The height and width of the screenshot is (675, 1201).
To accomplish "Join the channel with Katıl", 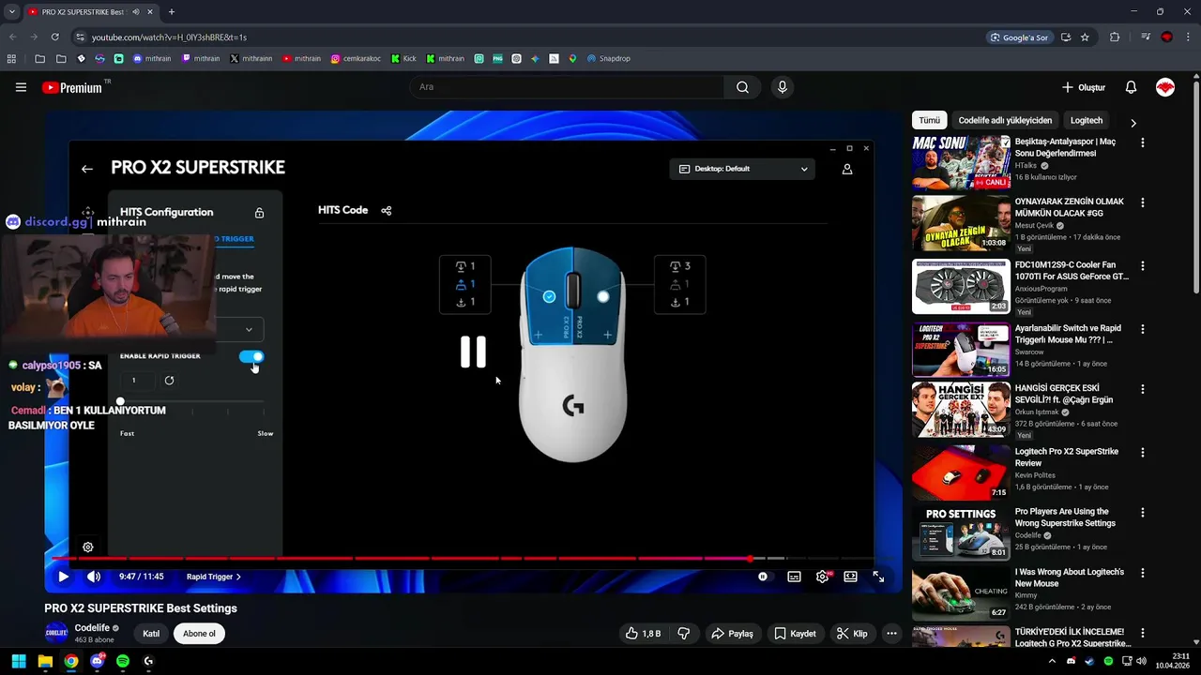I will point(151,634).
